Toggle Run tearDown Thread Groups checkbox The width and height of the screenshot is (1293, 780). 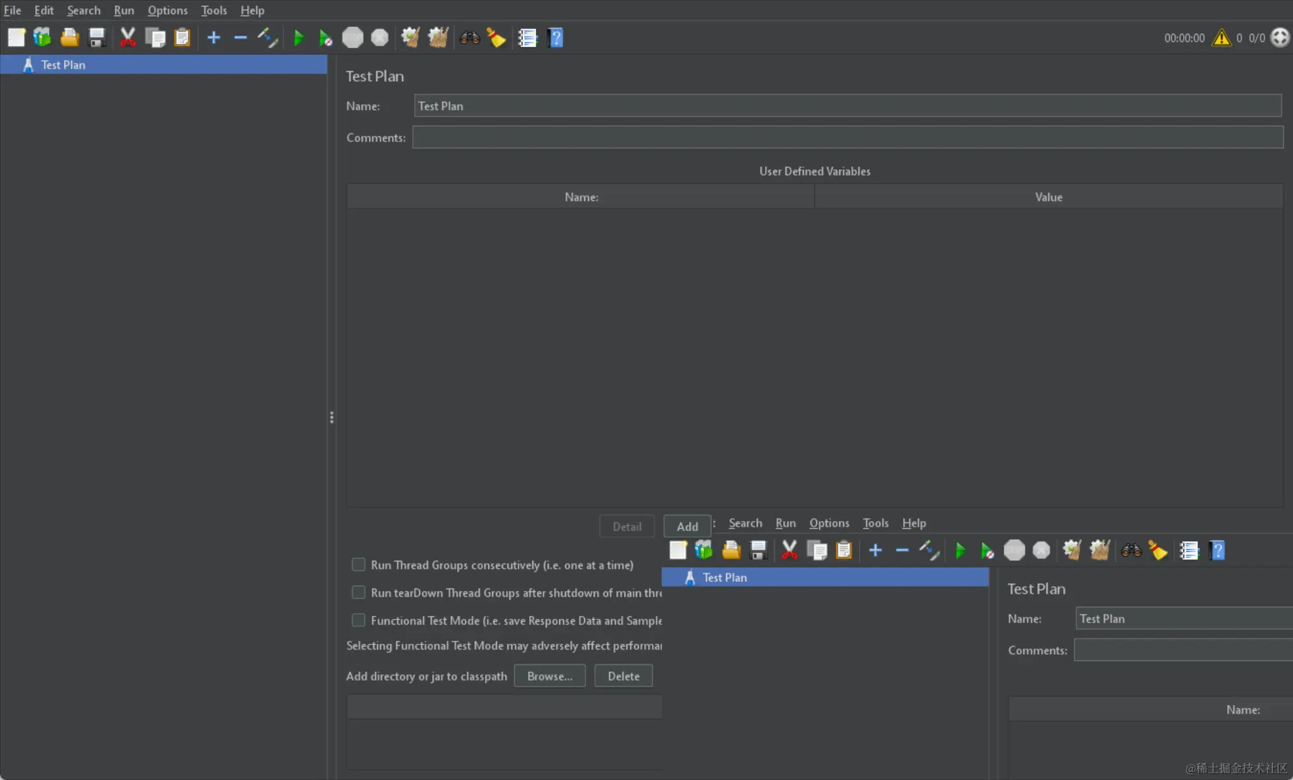coord(359,592)
